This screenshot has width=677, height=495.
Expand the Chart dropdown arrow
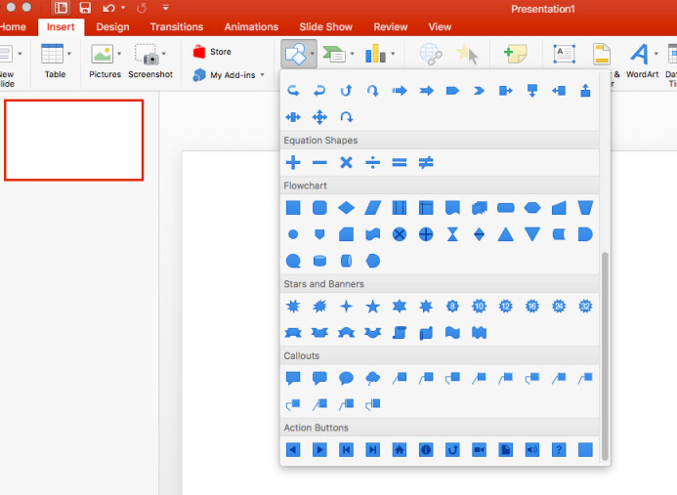coord(393,54)
